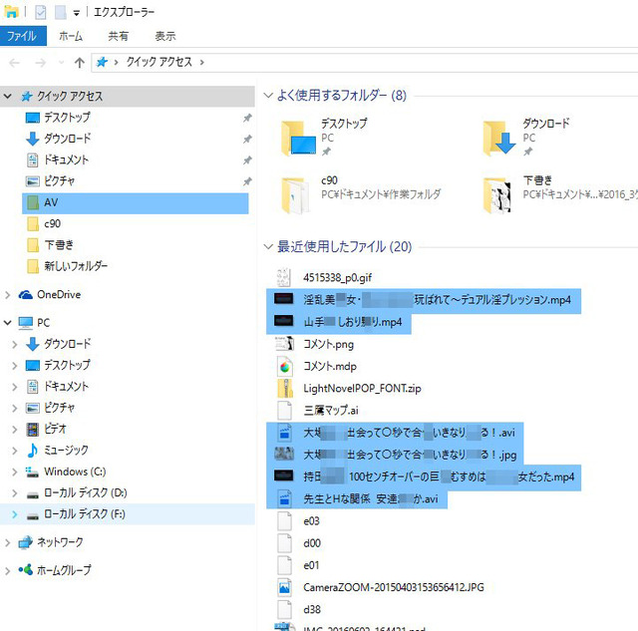Click the address bar クイック アクセス path
The image size is (638, 631).
point(159,62)
